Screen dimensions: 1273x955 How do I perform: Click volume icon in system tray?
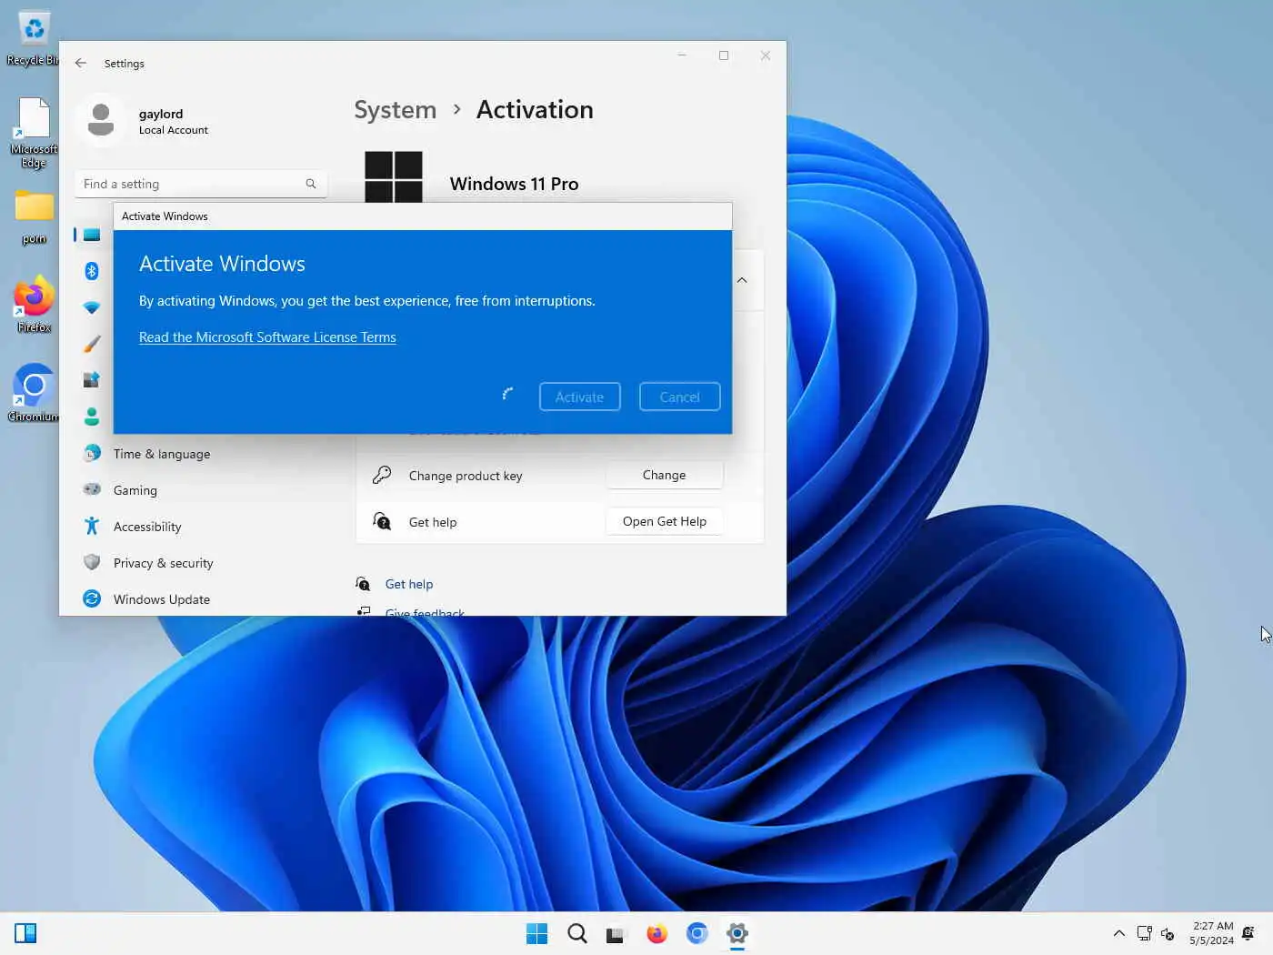[1168, 933]
